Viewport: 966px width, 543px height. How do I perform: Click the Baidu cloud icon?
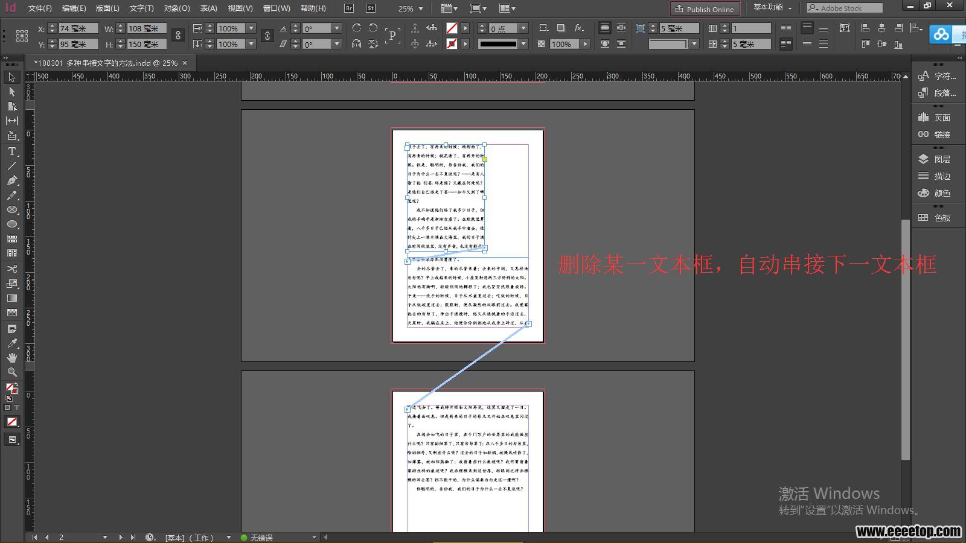pyautogui.click(x=941, y=34)
